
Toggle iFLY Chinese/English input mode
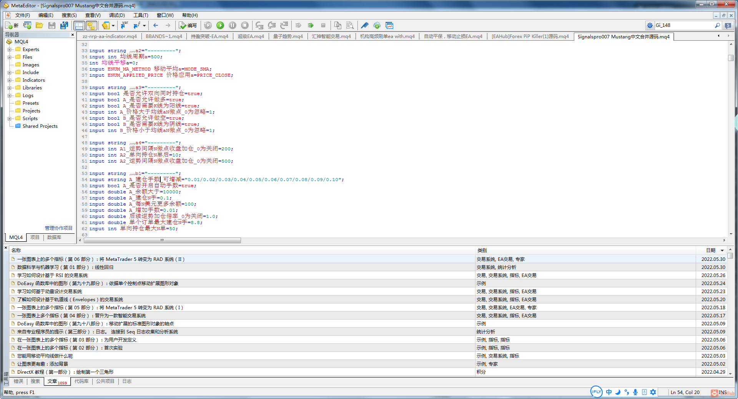point(609,392)
